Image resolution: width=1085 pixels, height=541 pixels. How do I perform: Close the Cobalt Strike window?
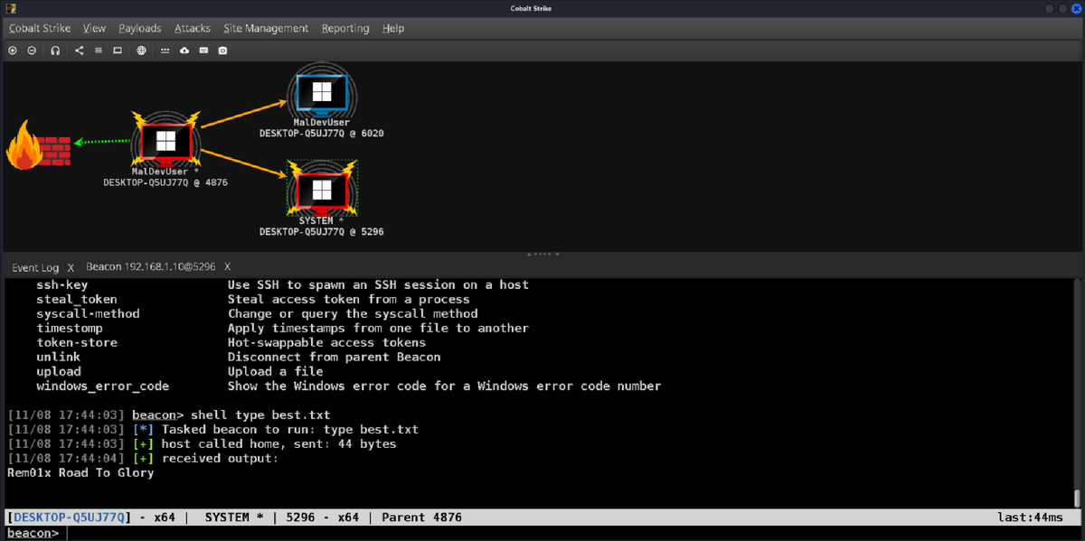(1075, 8)
